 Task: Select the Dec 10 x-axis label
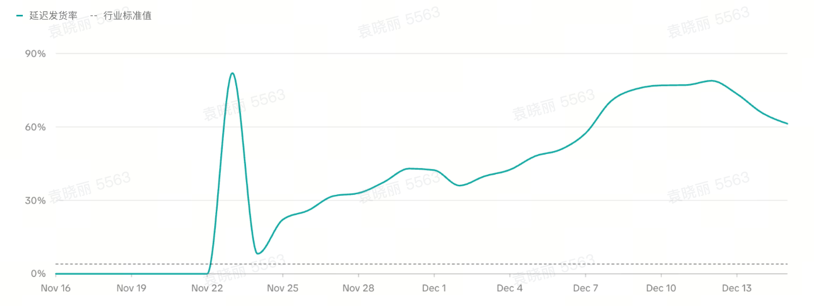tap(661, 288)
